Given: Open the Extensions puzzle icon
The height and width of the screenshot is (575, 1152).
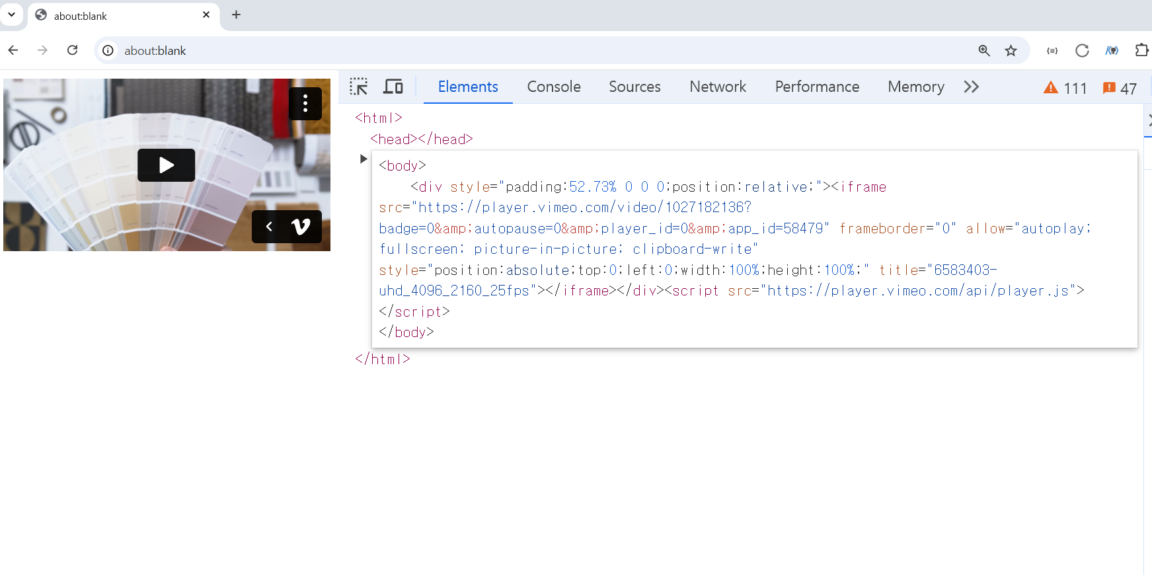Looking at the screenshot, I should pos(1141,50).
